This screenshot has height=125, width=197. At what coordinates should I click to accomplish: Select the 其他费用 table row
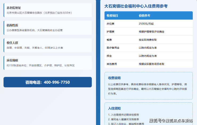[149, 64]
